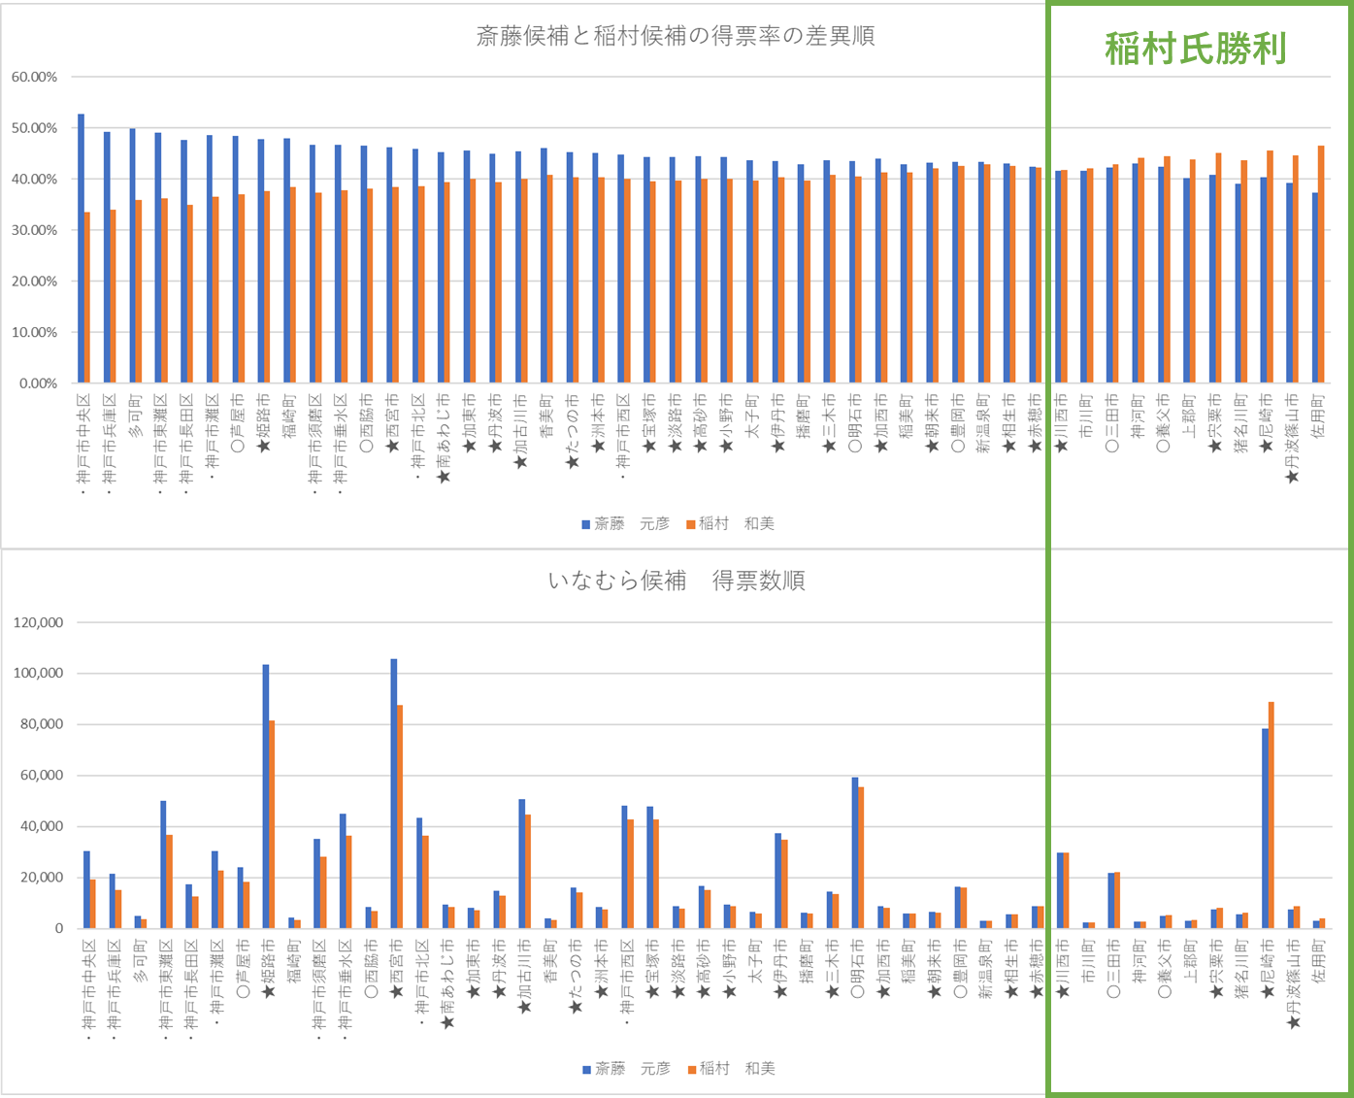Click 西宮市 blue bar in bottom chart

point(393,793)
